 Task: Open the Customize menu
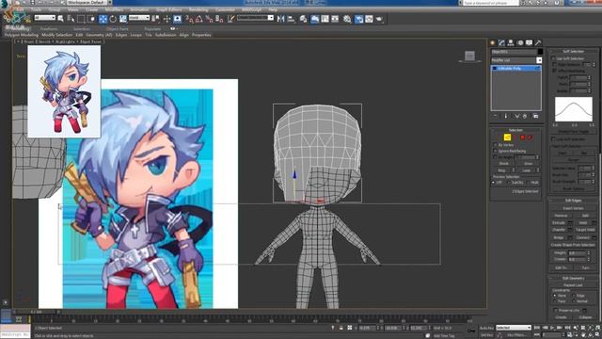(225, 9)
